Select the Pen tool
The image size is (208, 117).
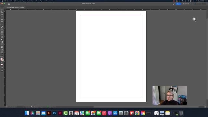[x=2, y=27]
